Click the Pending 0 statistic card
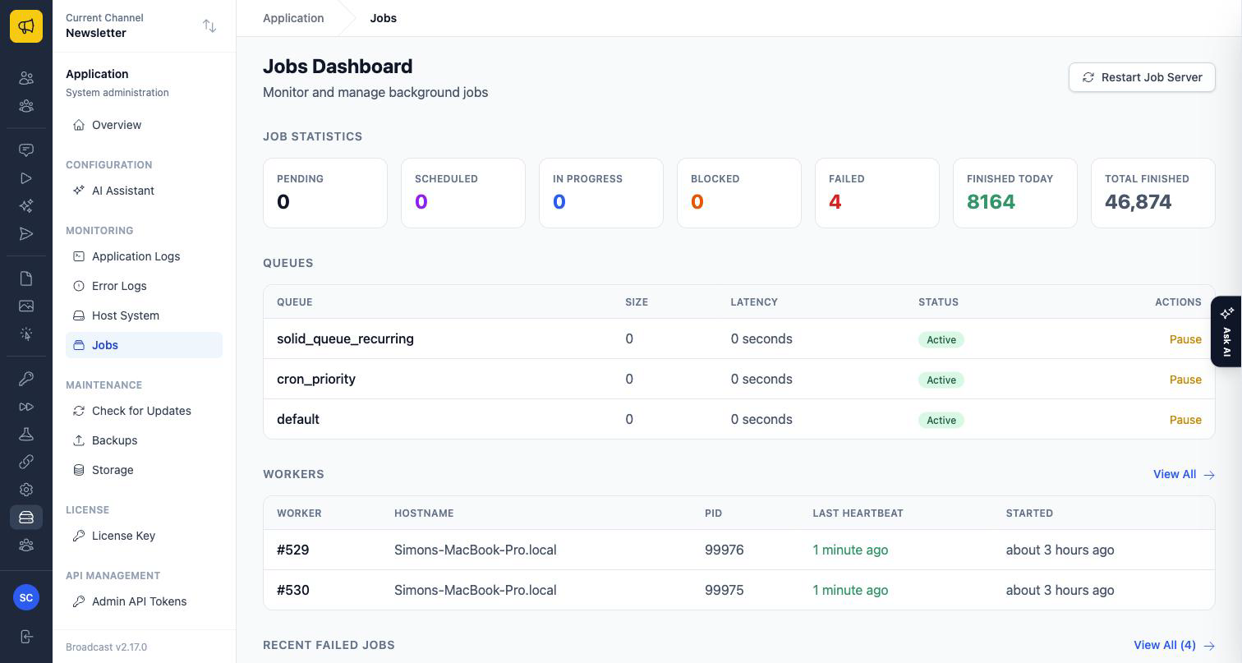1242x663 pixels. point(325,193)
